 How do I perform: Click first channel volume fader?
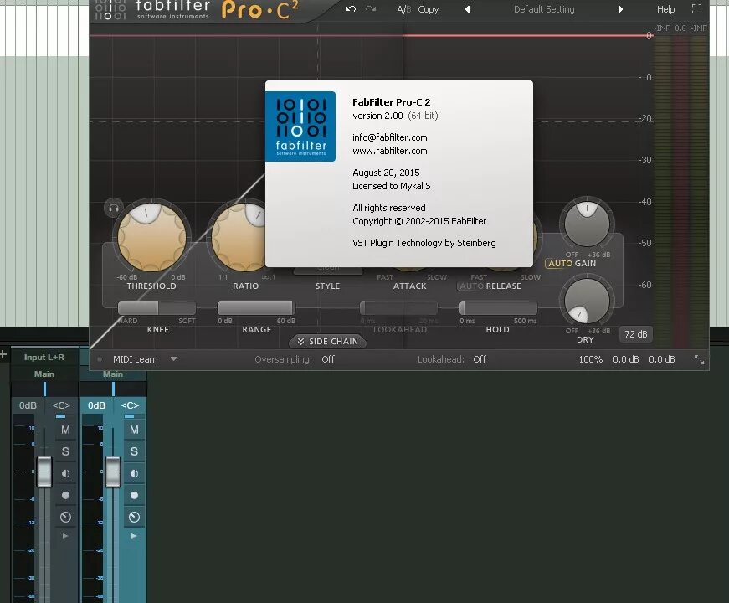point(44,472)
